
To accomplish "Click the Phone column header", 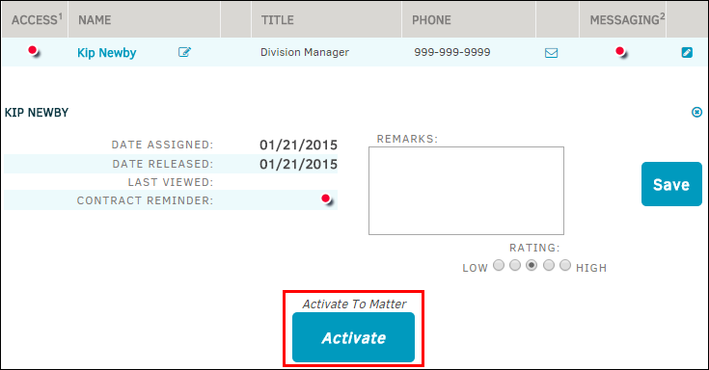I will [x=431, y=20].
